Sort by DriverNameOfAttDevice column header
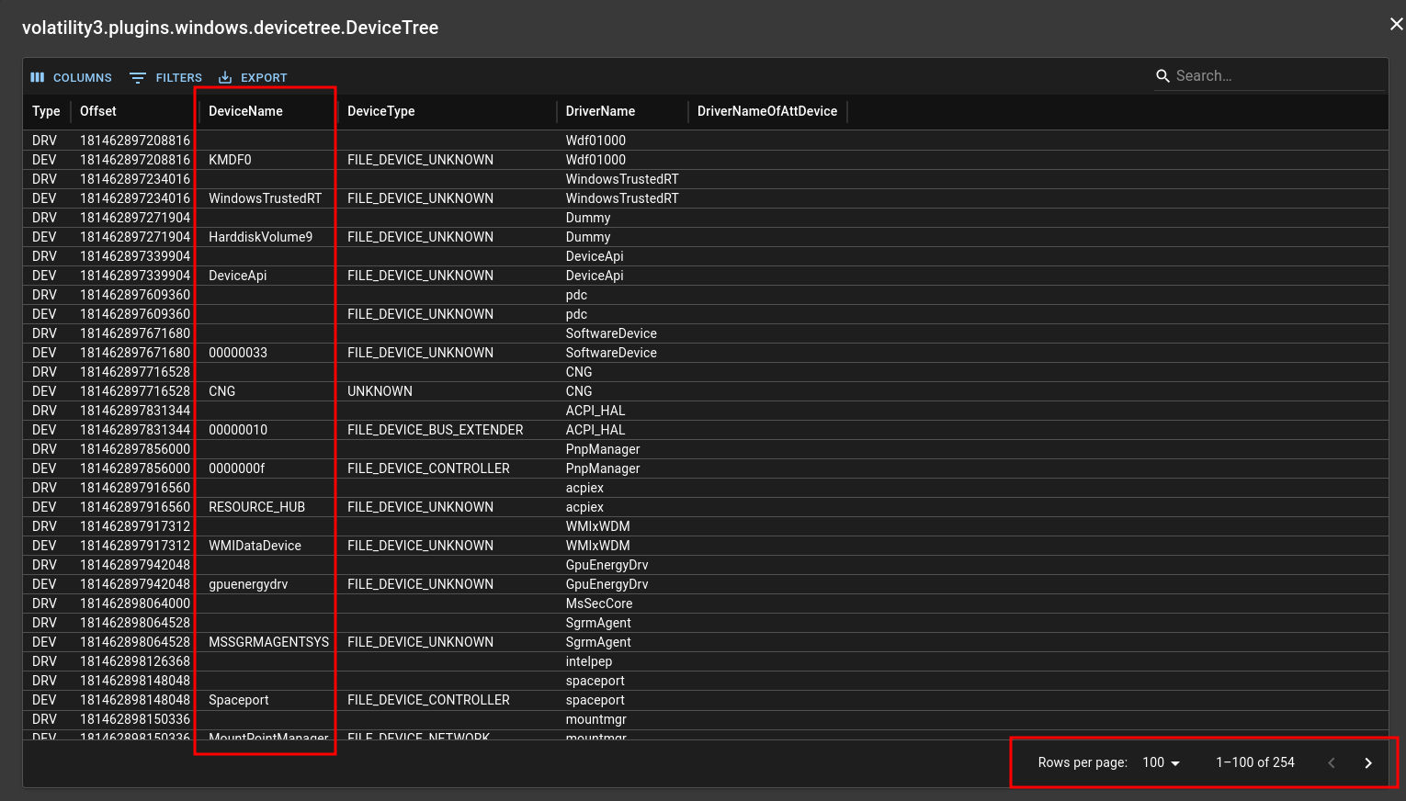 [x=766, y=111]
